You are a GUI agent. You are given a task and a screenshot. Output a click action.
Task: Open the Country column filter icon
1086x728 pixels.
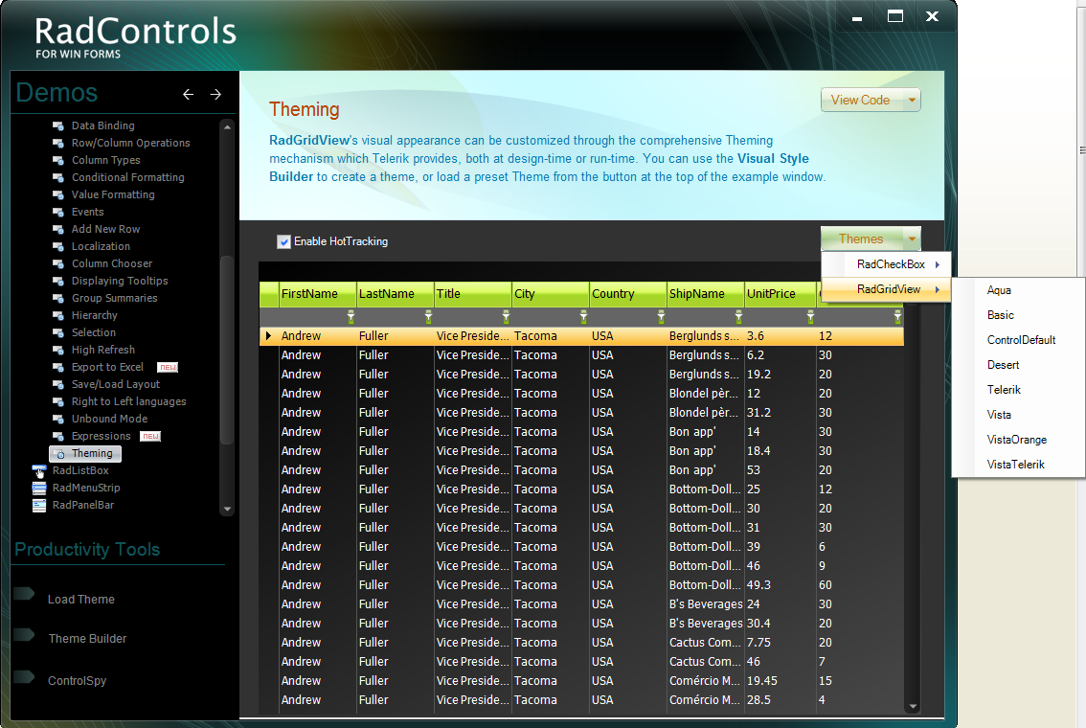[x=661, y=317]
